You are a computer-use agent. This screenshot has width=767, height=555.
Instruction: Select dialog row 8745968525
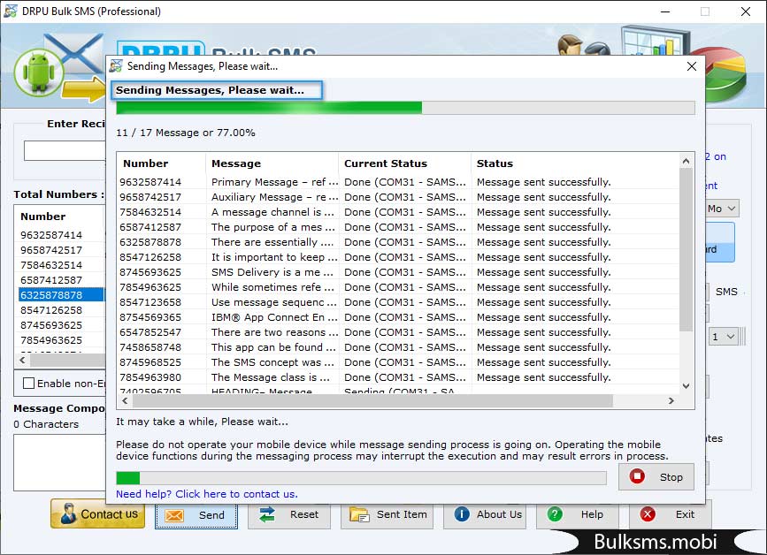[398, 362]
